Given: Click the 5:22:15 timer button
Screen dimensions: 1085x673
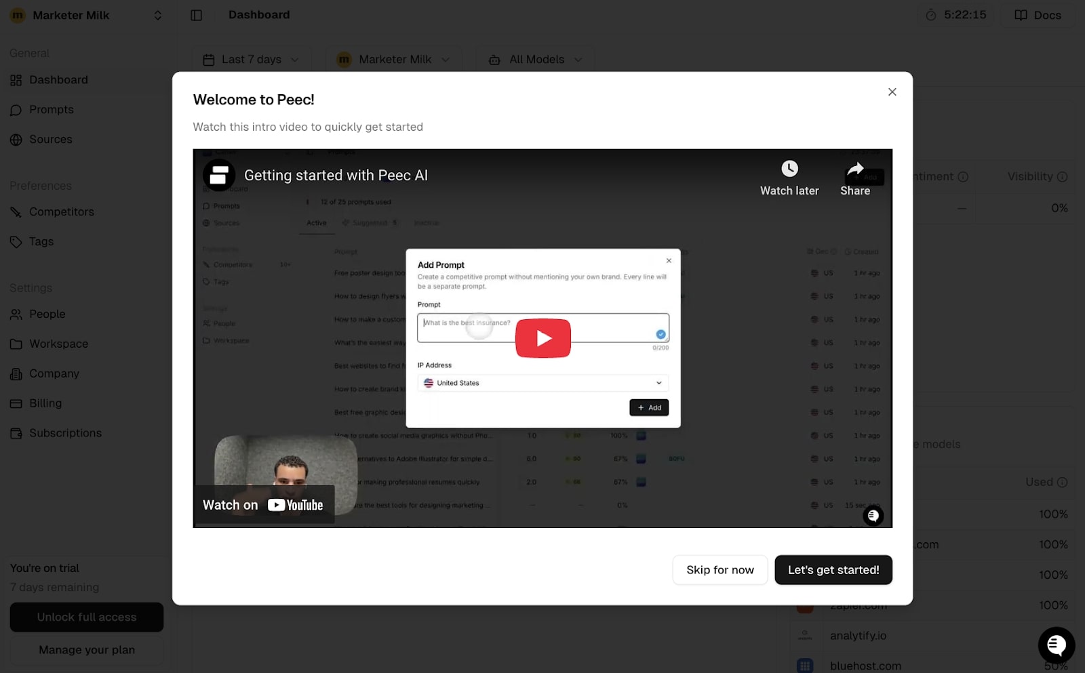Looking at the screenshot, I should point(955,15).
